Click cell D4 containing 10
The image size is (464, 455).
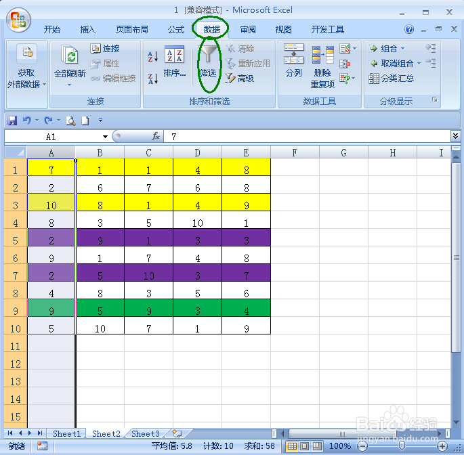coord(197,220)
